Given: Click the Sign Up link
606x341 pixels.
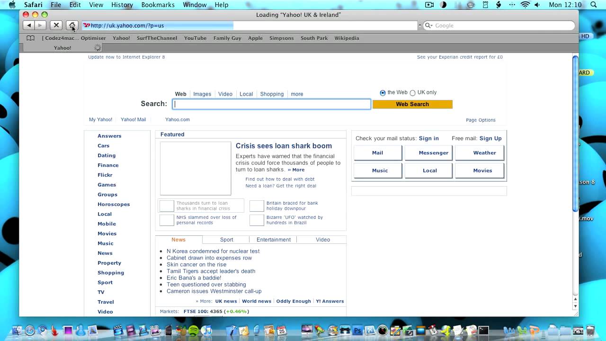Looking at the screenshot, I should pos(490,138).
